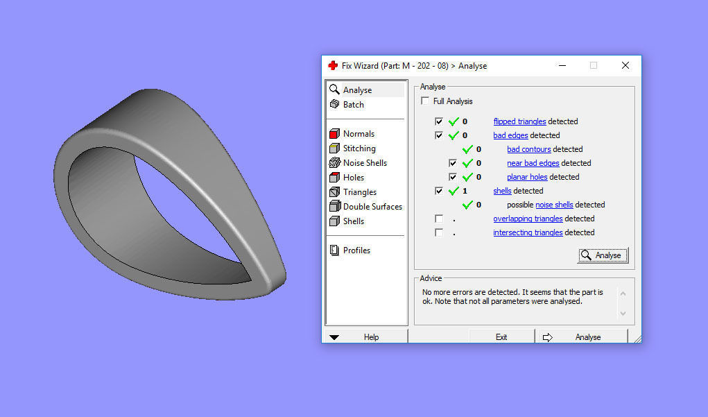Open the near bad edges link
This screenshot has height=417, width=708.
coord(533,163)
